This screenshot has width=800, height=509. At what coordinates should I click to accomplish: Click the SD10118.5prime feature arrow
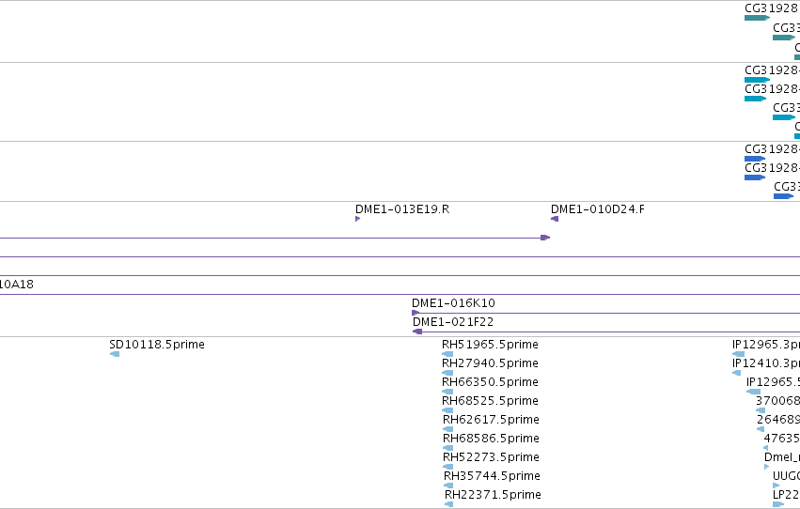[x=115, y=354]
